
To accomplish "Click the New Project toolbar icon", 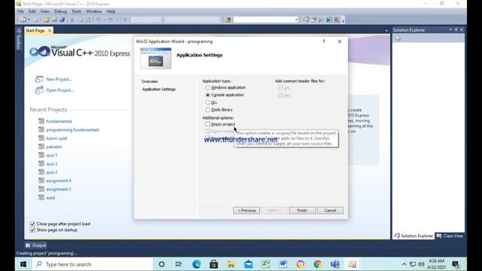I will (x=23, y=20).
